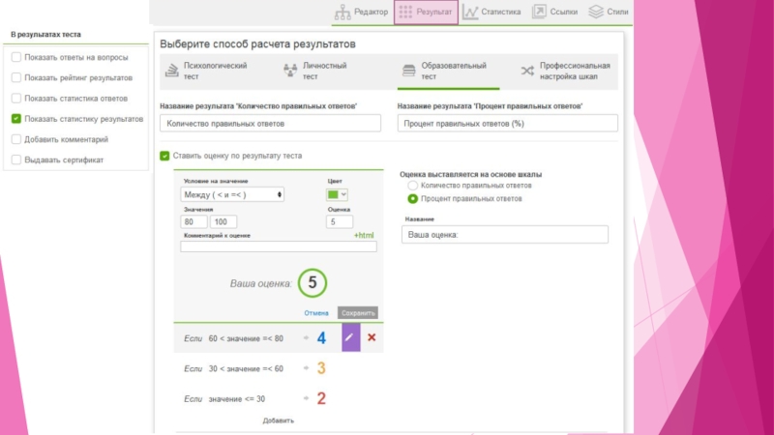Select Психологический тест calculation method
The image size is (774, 435).
tap(206, 71)
